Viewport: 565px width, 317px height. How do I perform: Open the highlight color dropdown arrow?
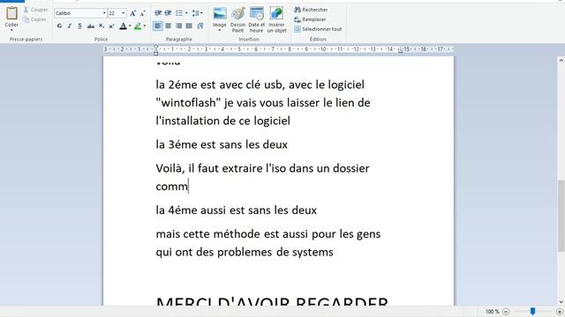click(145, 26)
